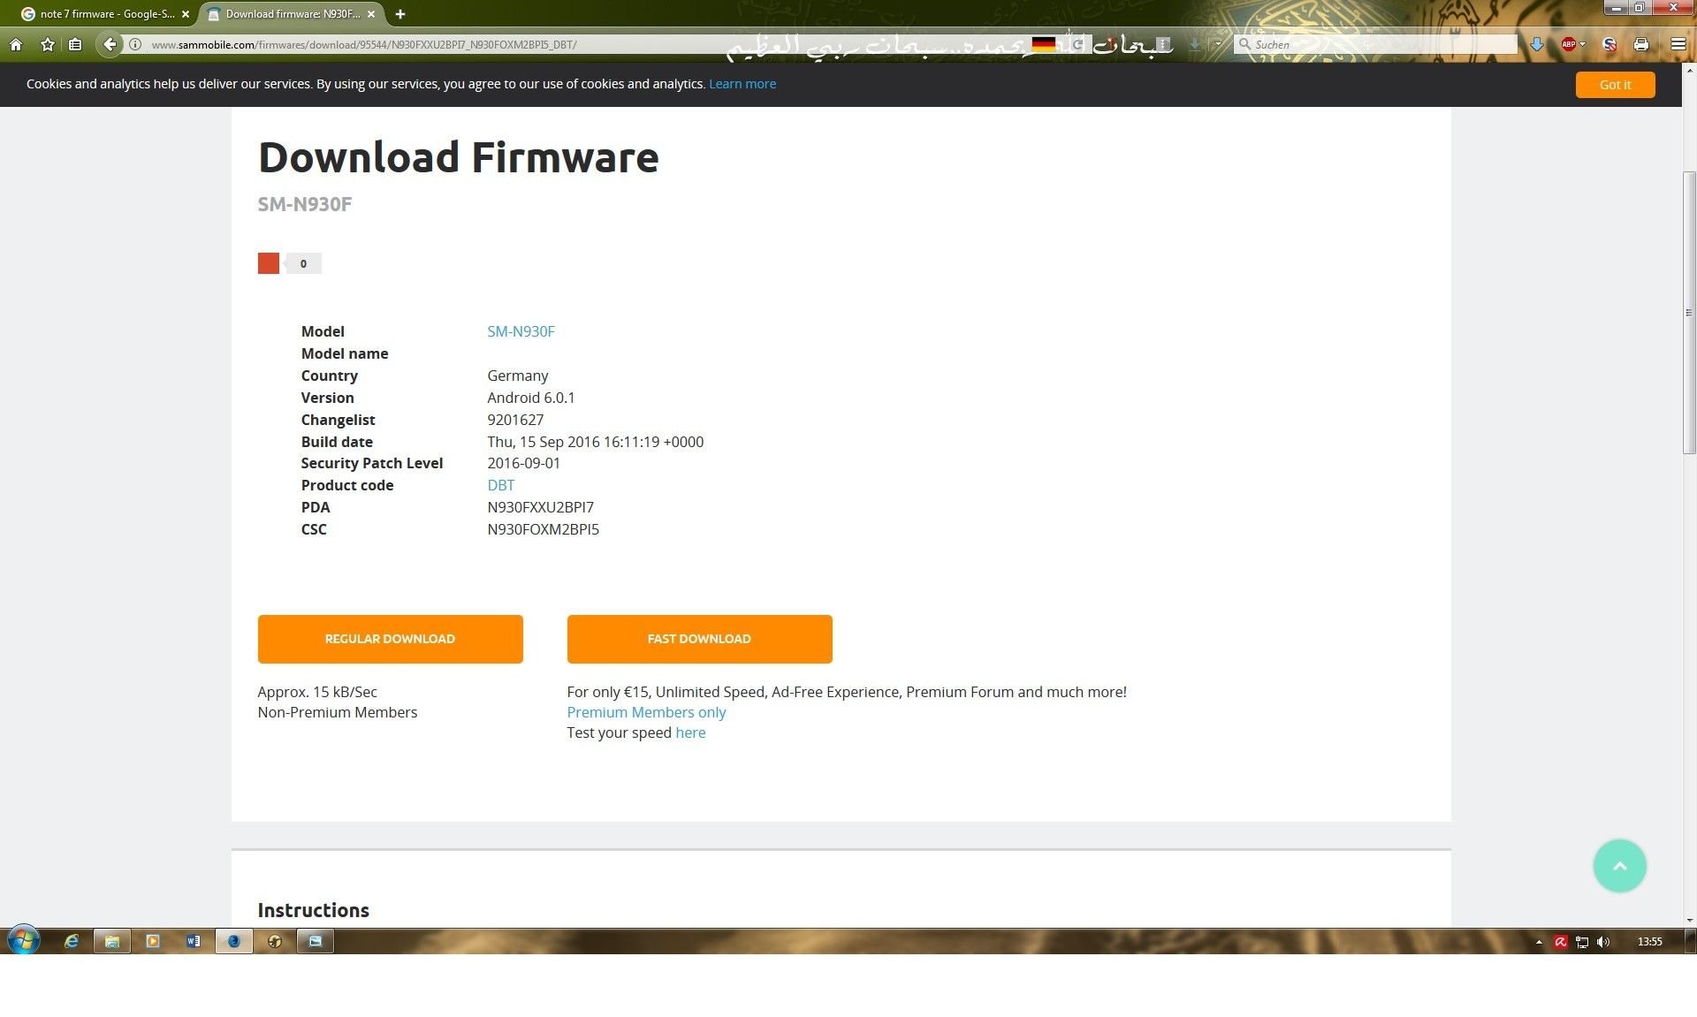
Task: Click the German flag icon in address bar
Action: tap(1044, 44)
